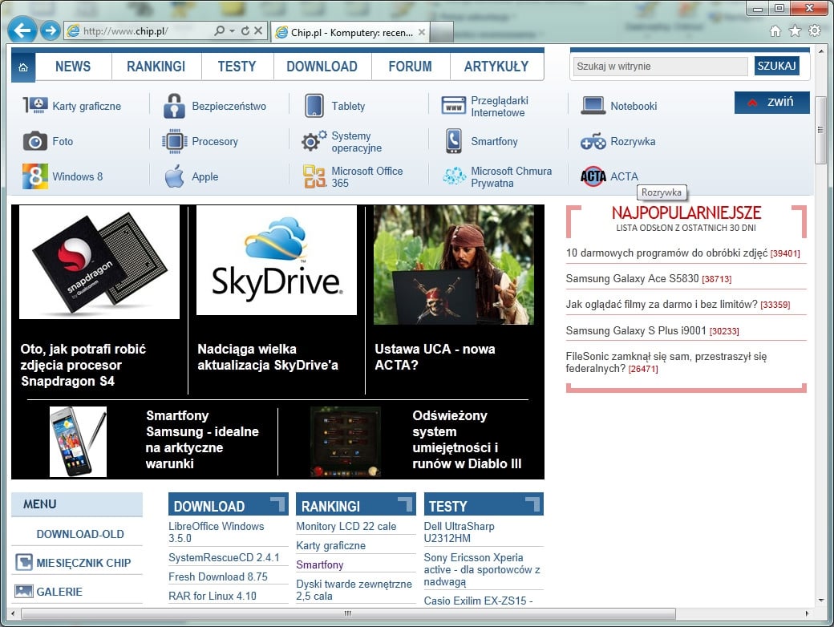Open Procesory via its chip icon
This screenshot has width=834, height=627.
(175, 140)
